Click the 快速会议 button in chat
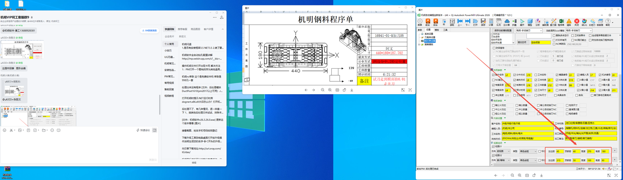This screenshot has width=623, height=180. point(143,130)
